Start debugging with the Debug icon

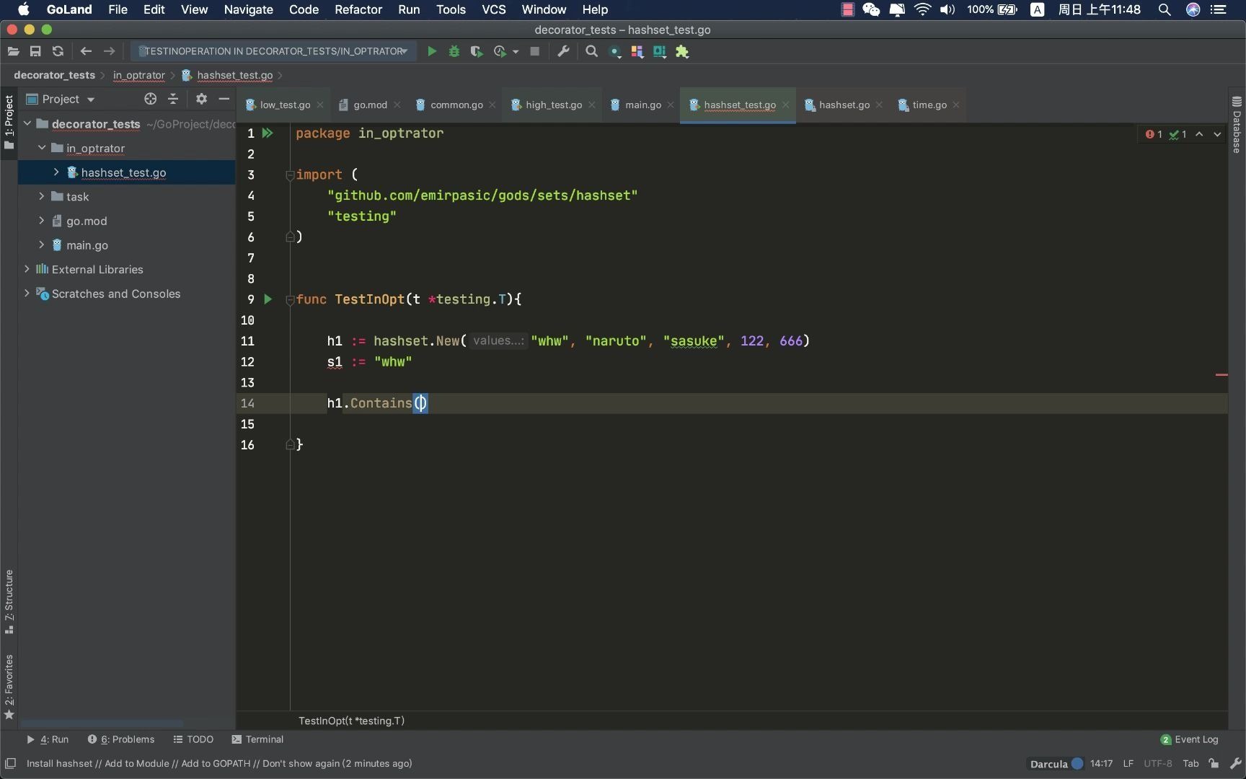pyautogui.click(x=454, y=51)
